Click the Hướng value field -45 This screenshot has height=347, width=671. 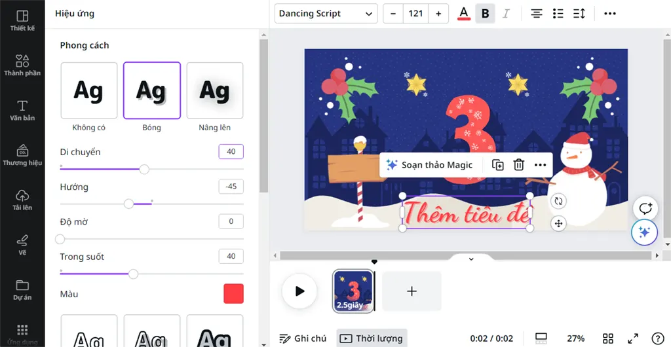[231, 187]
